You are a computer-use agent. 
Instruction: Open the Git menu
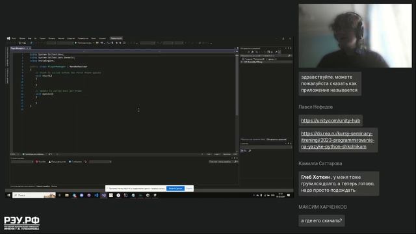pyautogui.click(x=35, y=38)
